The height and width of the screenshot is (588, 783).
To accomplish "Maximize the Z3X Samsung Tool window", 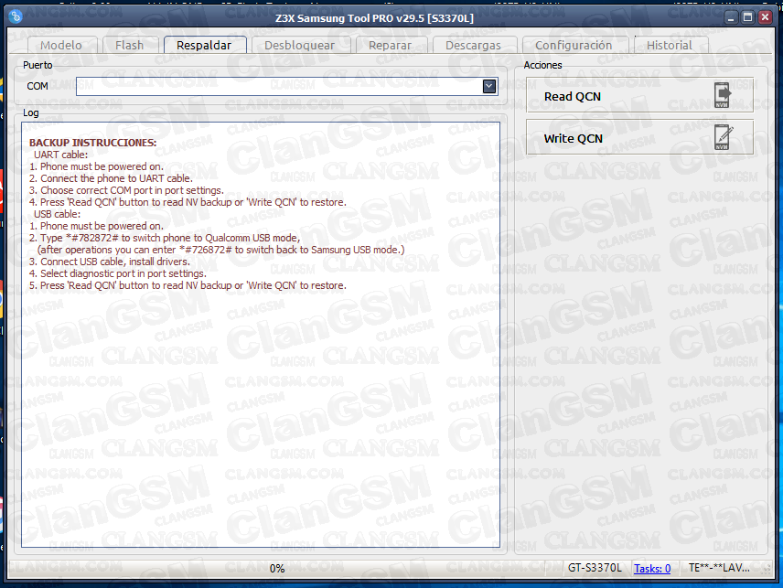I will pos(747,17).
